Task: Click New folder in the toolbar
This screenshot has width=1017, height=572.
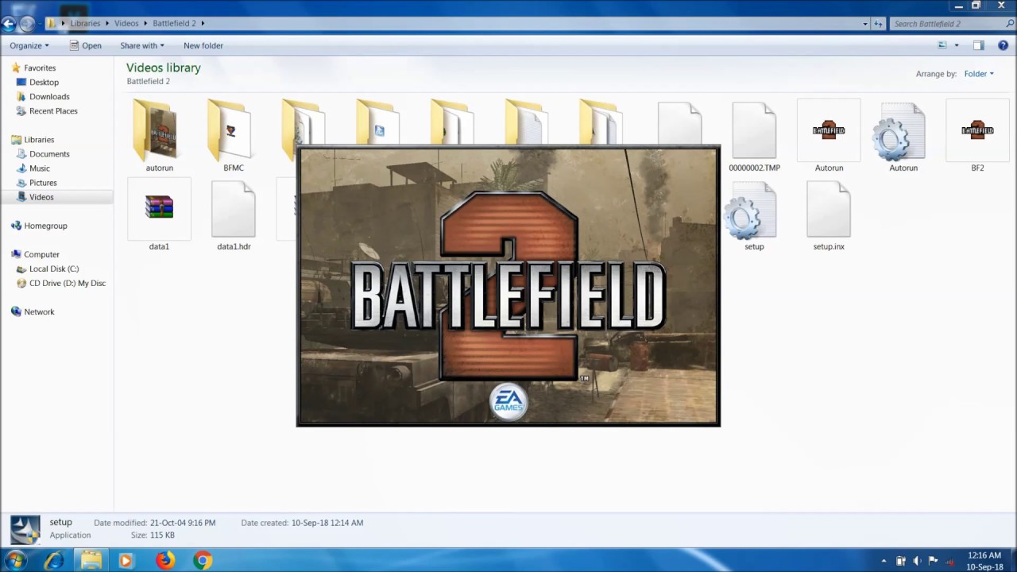Action: (x=203, y=45)
